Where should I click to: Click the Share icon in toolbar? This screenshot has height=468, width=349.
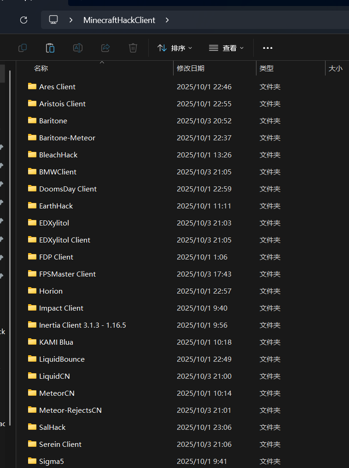[105, 48]
